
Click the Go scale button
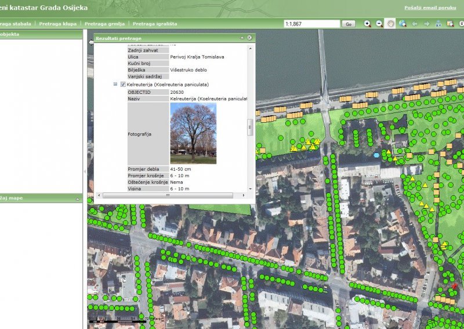[349, 24]
